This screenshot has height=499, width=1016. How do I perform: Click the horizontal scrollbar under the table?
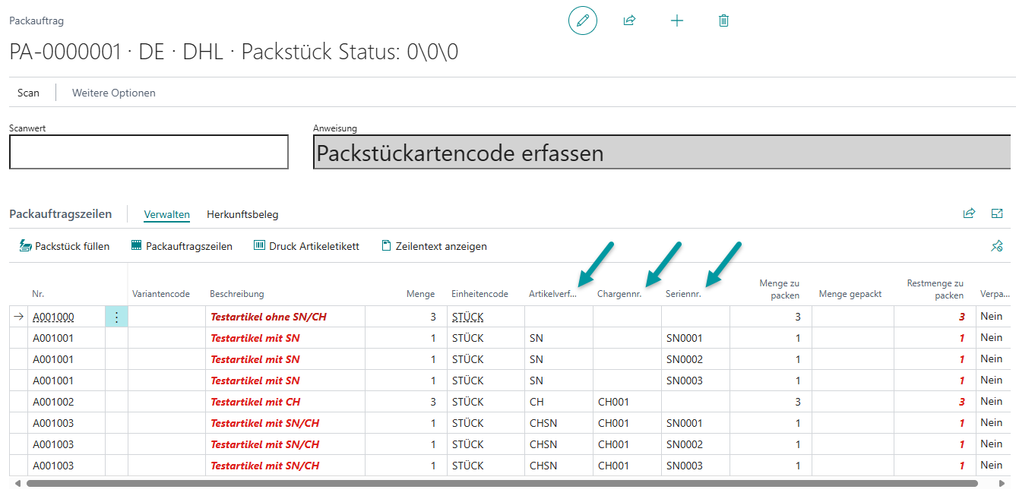[502, 483]
